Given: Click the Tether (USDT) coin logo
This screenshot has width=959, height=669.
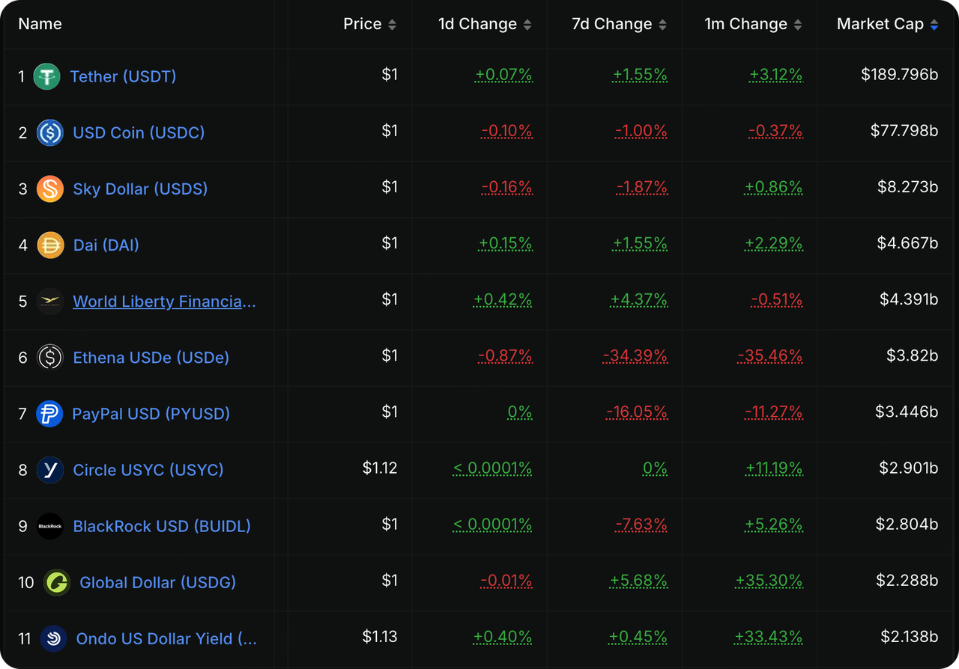Looking at the screenshot, I should tap(46, 76).
